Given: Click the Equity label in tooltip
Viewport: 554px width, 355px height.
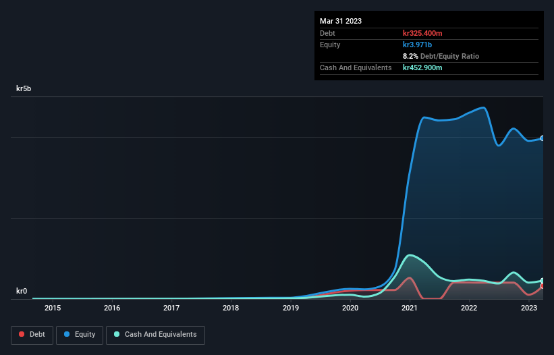Looking at the screenshot, I should [x=330, y=45].
